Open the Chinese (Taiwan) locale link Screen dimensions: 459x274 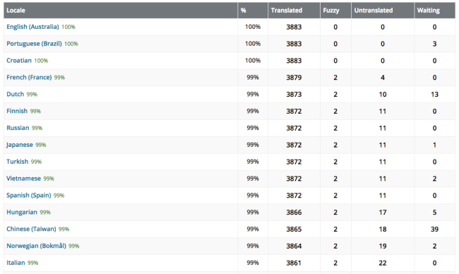coord(31,229)
